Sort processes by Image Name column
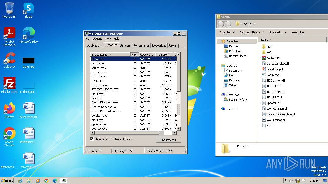Image resolution: width=328 pixels, height=184 pixels. click(x=110, y=55)
